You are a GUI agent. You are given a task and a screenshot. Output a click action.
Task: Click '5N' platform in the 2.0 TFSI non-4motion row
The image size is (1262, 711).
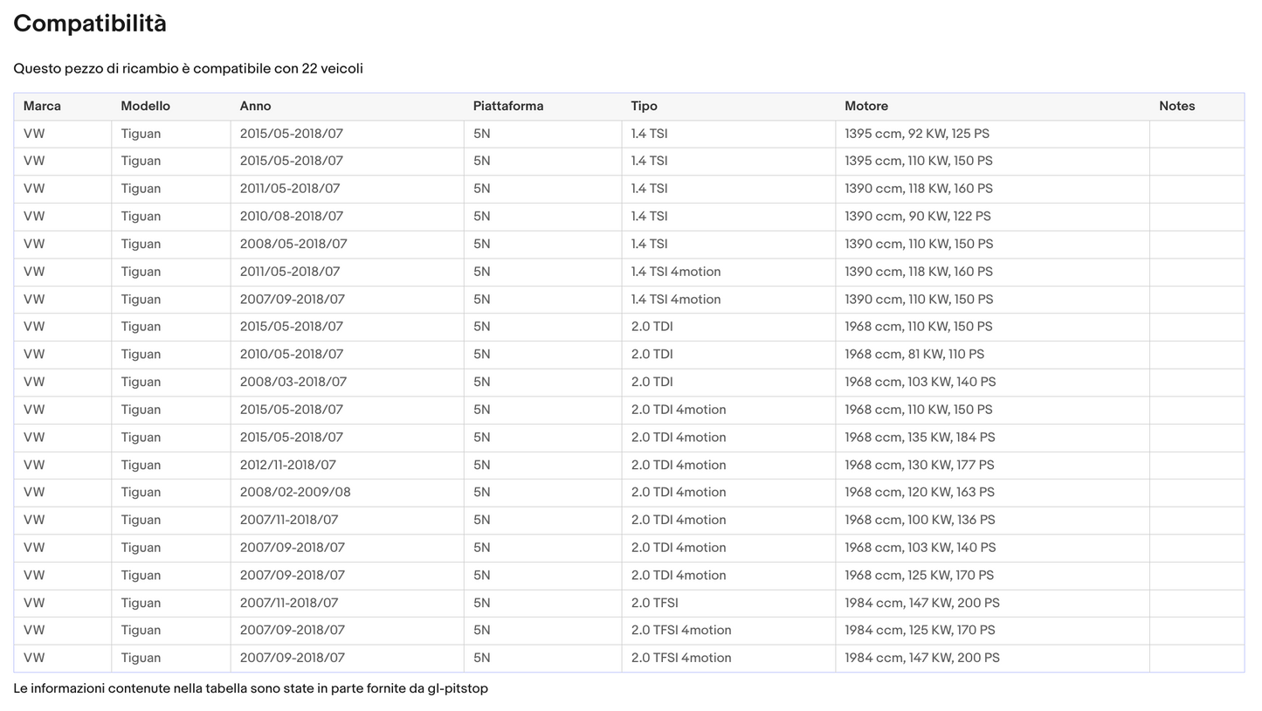[x=482, y=603]
